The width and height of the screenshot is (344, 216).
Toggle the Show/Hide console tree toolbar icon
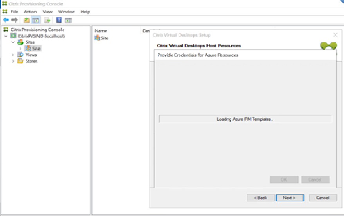click(x=36, y=20)
